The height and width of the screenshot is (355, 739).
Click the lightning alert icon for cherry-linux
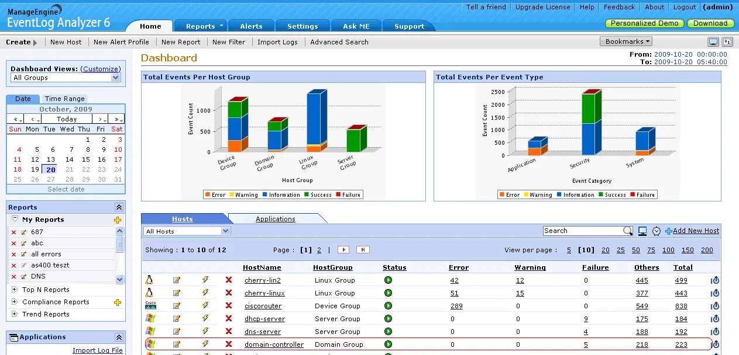pyautogui.click(x=205, y=293)
